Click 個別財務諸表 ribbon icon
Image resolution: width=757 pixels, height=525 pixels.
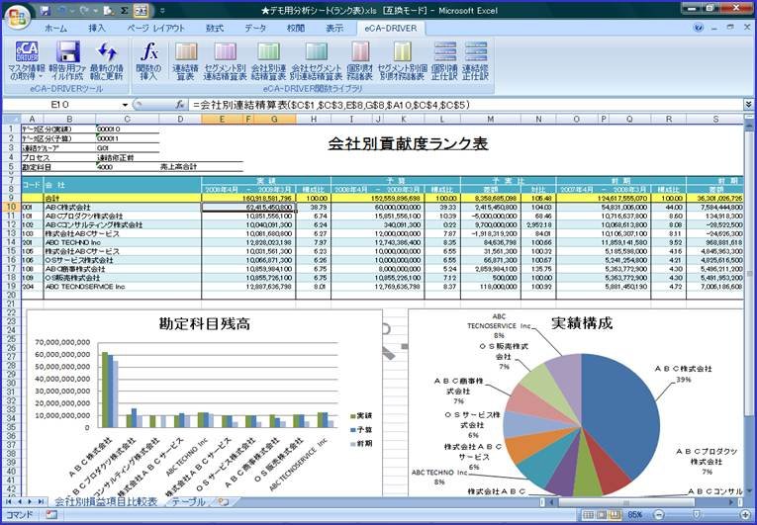[x=359, y=52]
